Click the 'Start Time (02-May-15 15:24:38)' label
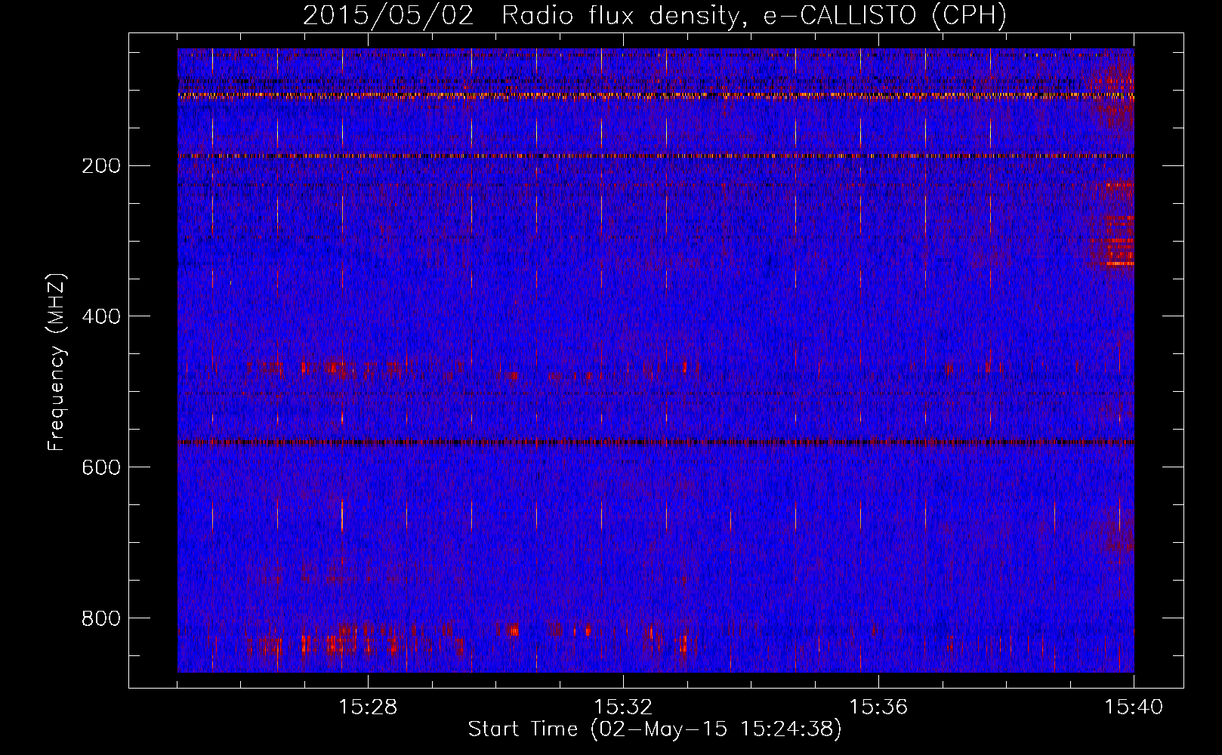 pos(655,729)
